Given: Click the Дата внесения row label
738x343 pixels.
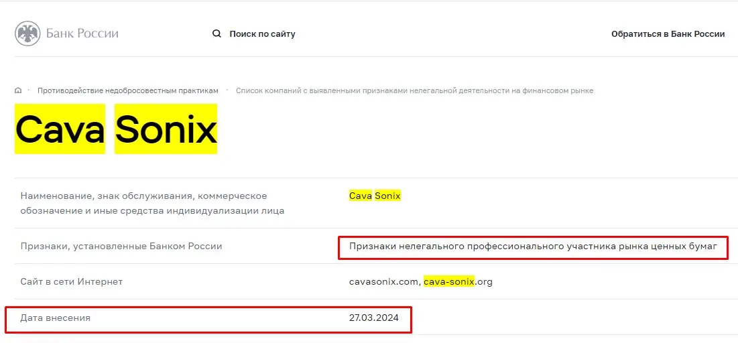Looking at the screenshot, I should pyautogui.click(x=55, y=318).
